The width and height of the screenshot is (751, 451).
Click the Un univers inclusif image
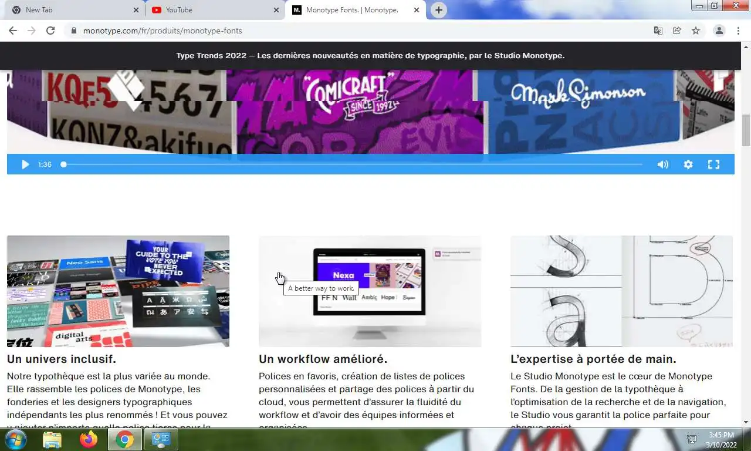(x=118, y=291)
